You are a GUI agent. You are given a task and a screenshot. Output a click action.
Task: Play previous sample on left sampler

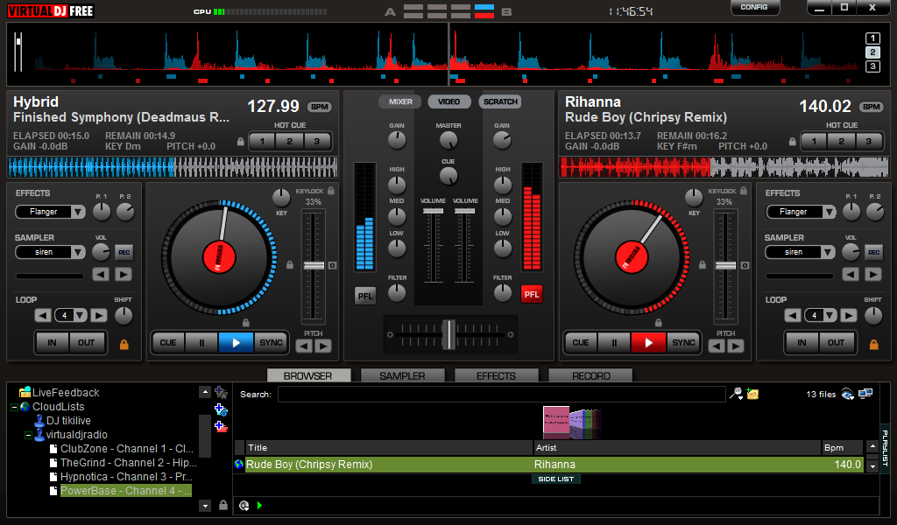point(101,275)
